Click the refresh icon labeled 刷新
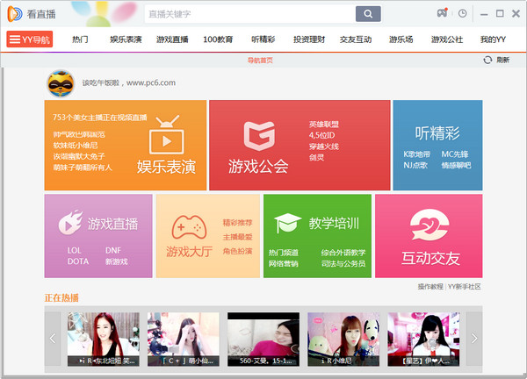This screenshot has width=527, height=379. (495, 60)
